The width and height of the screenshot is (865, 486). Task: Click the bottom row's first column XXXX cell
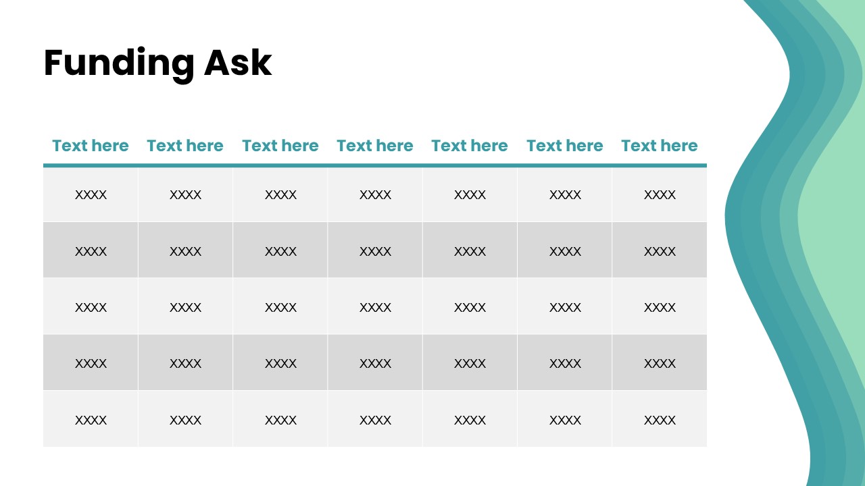(91, 420)
